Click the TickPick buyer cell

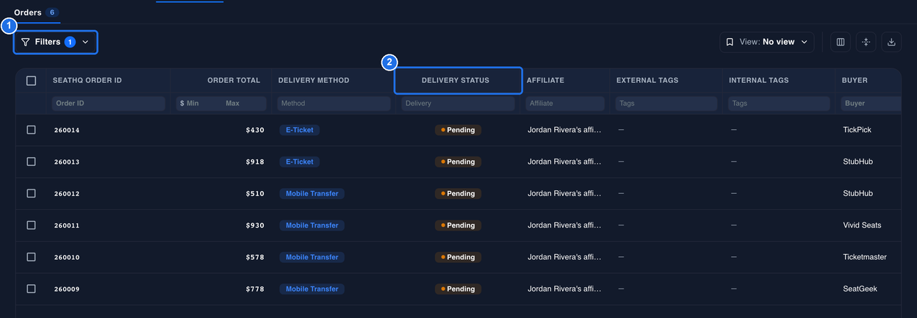tap(857, 130)
